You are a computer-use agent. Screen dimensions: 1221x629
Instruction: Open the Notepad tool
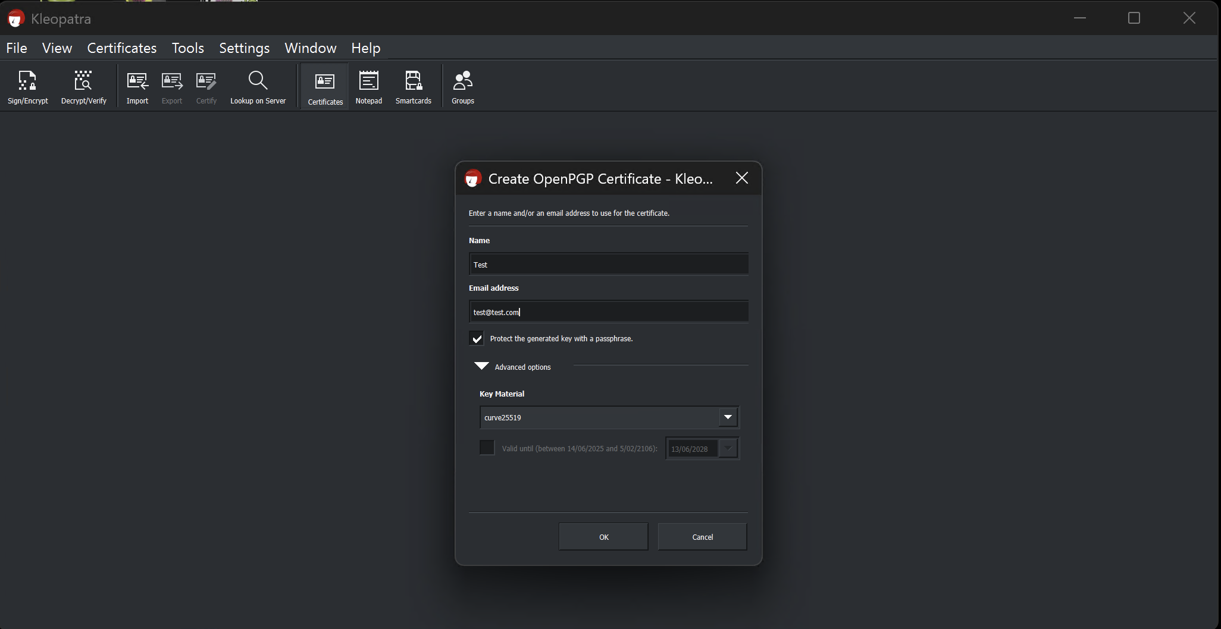point(368,87)
